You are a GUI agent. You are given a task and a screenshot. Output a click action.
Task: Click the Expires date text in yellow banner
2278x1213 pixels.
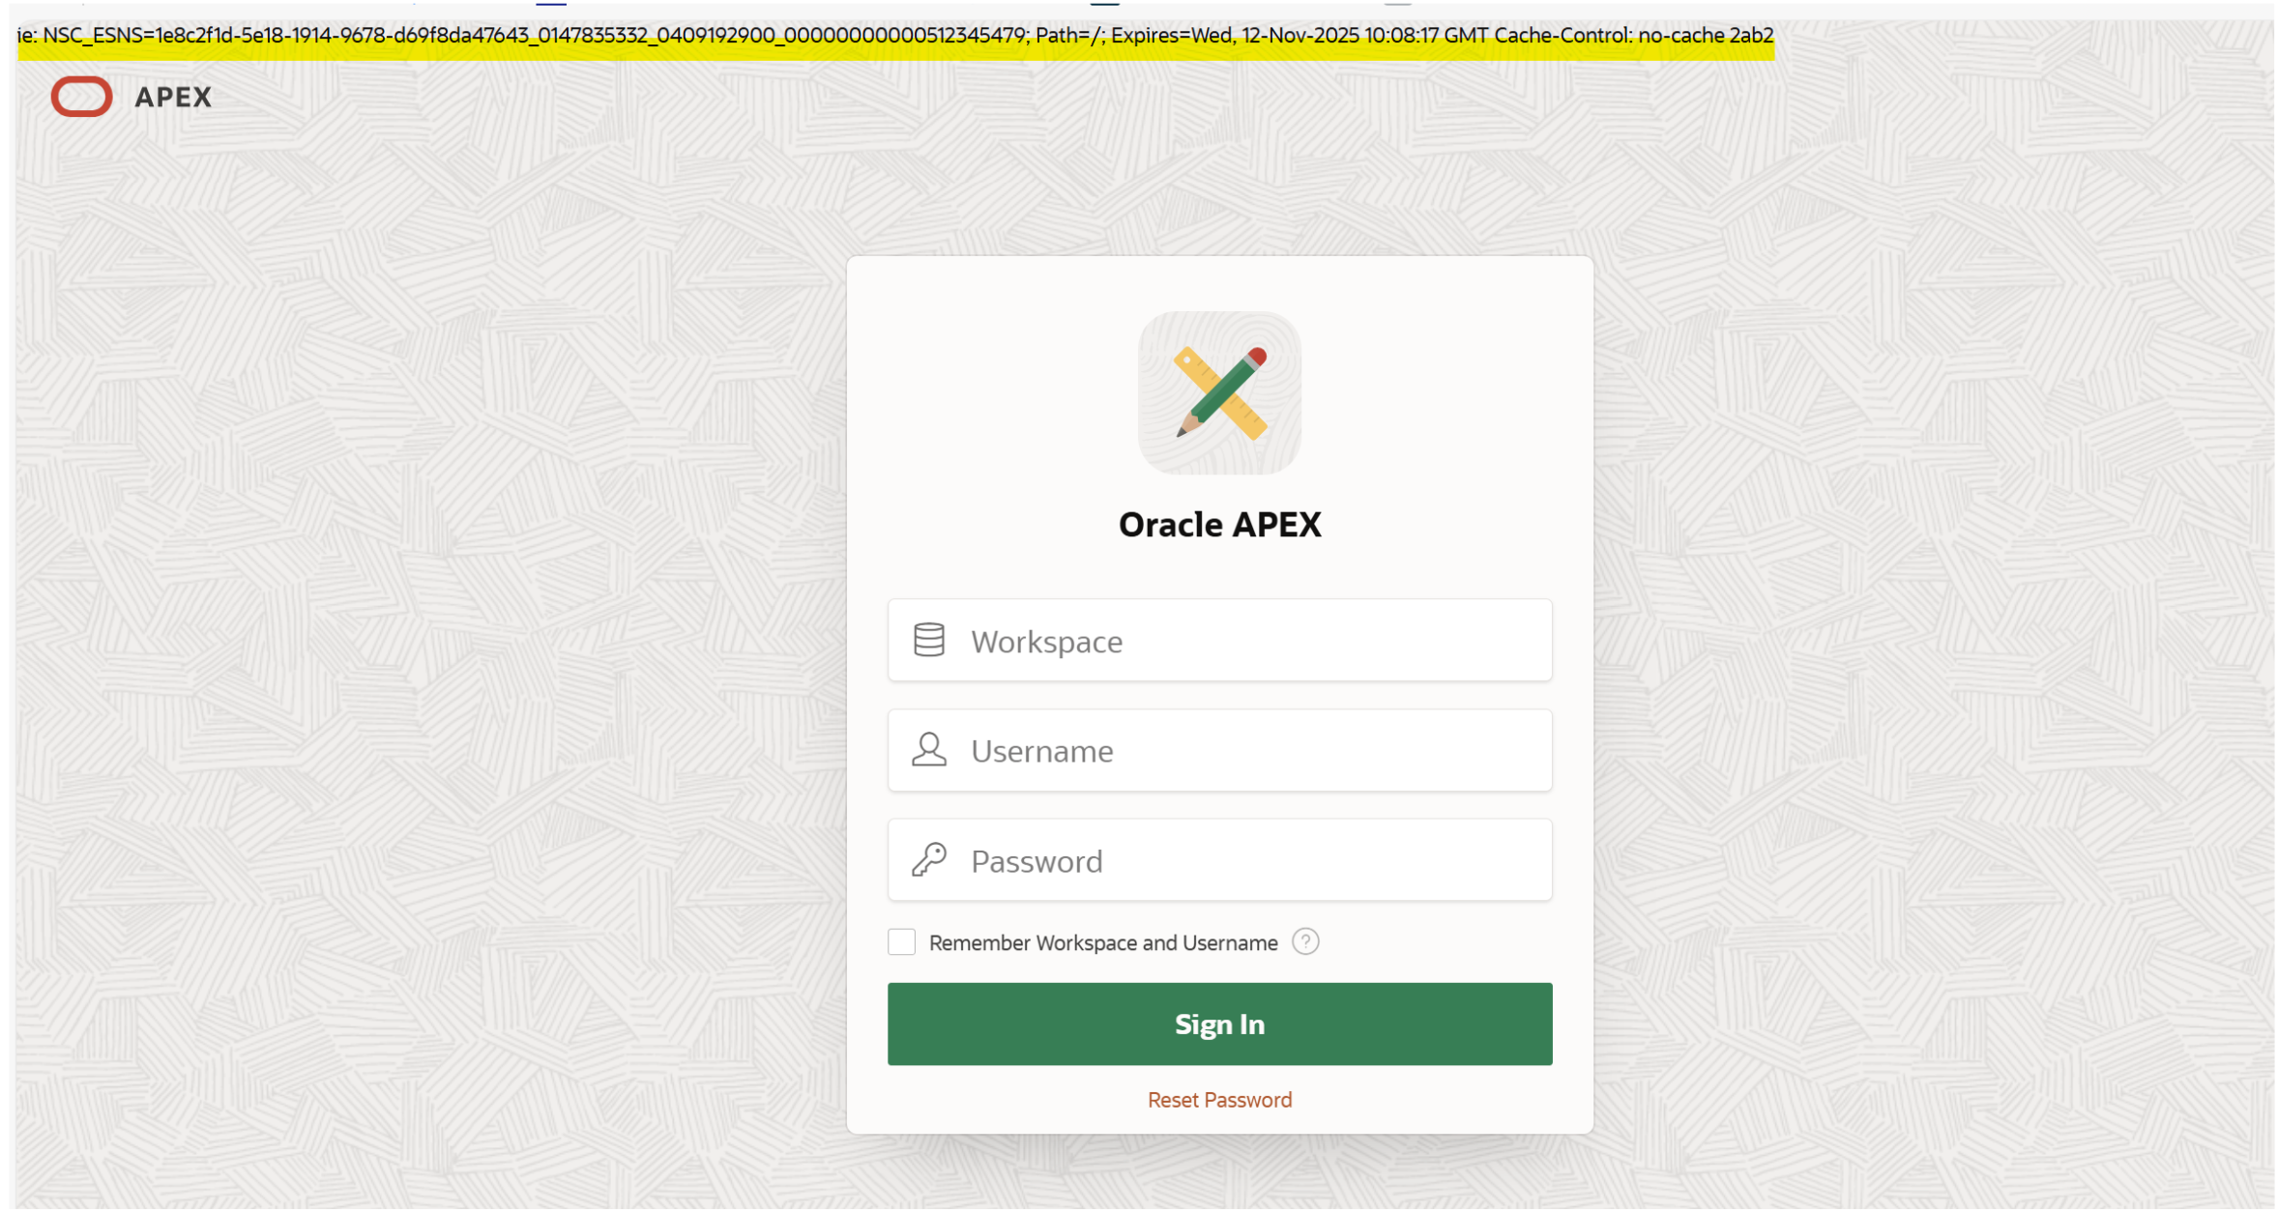[1296, 36]
